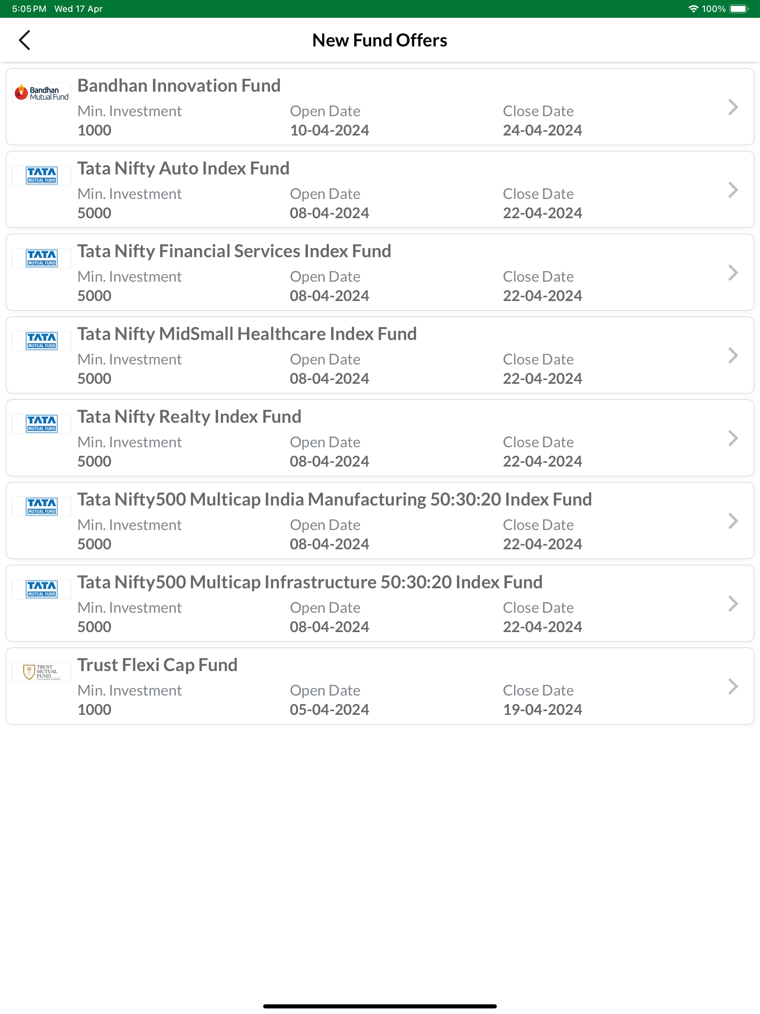Select Tata Nifty MidSmall Healthcare Index Fund title
This screenshot has height=1014, width=760.
tap(247, 334)
